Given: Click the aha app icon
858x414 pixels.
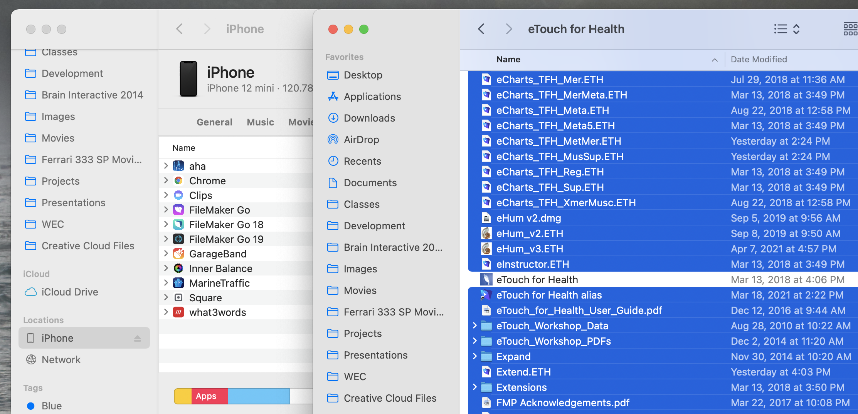Looking at the screenshot, I should click(178, 166).
